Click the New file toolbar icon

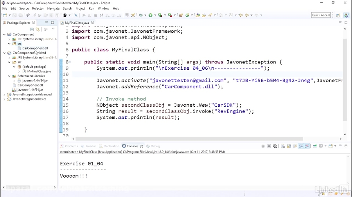(x=5, y=15)
